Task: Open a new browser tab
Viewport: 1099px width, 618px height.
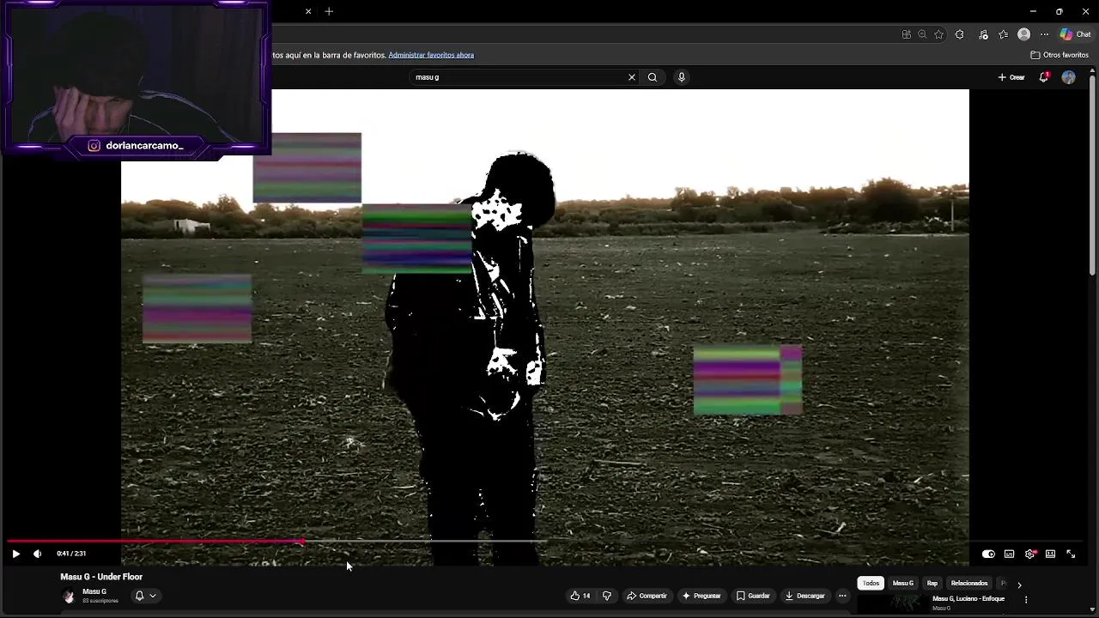Action: coord(329,11)
